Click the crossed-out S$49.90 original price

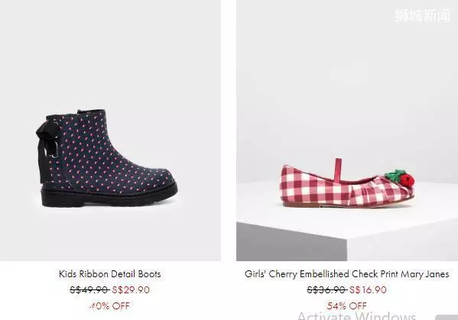pos(89,289)
